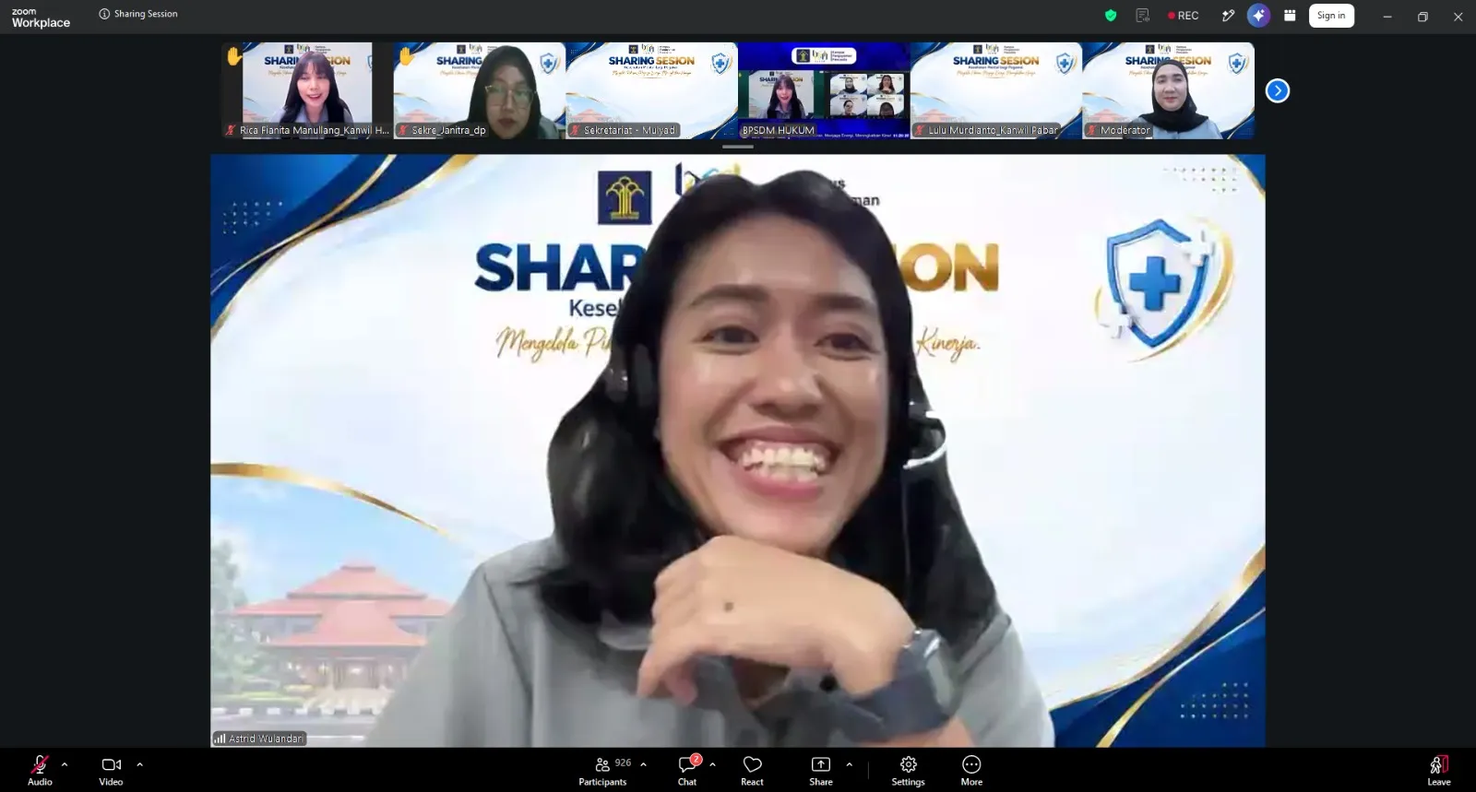Open AI Companion sparkle icon
This screenshot has height=792, width=1476.
tap(1258, 16)
